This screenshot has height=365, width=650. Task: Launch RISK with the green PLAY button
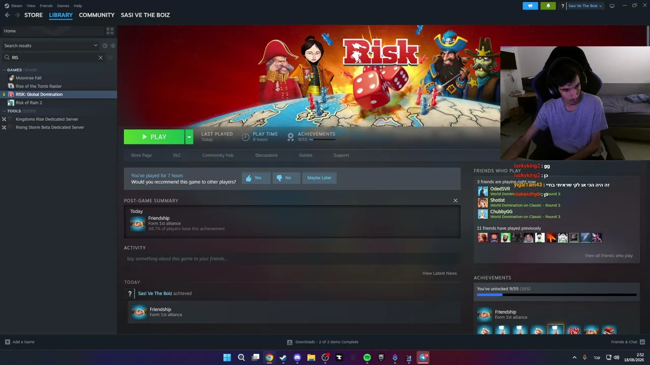(154, 137)
